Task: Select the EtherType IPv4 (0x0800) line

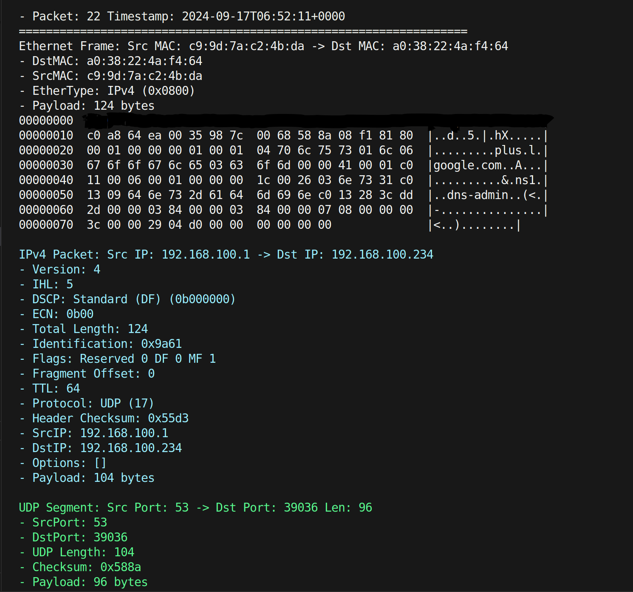Action: (x=107, y=91)
